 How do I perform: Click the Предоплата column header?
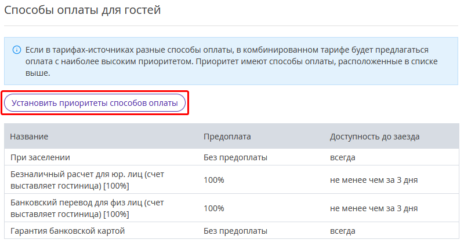tap(227, 137)
